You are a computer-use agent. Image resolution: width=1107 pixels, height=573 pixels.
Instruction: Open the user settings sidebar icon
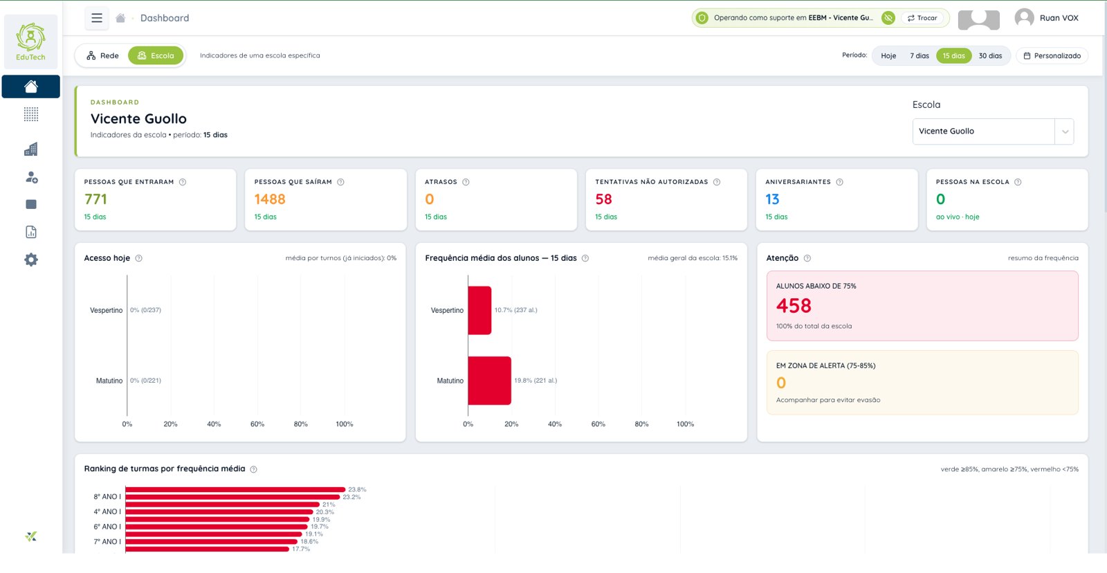tap(31, 177)
